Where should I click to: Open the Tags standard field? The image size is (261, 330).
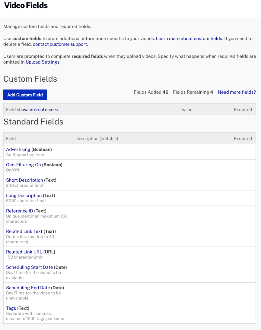[x=11, y=308]
